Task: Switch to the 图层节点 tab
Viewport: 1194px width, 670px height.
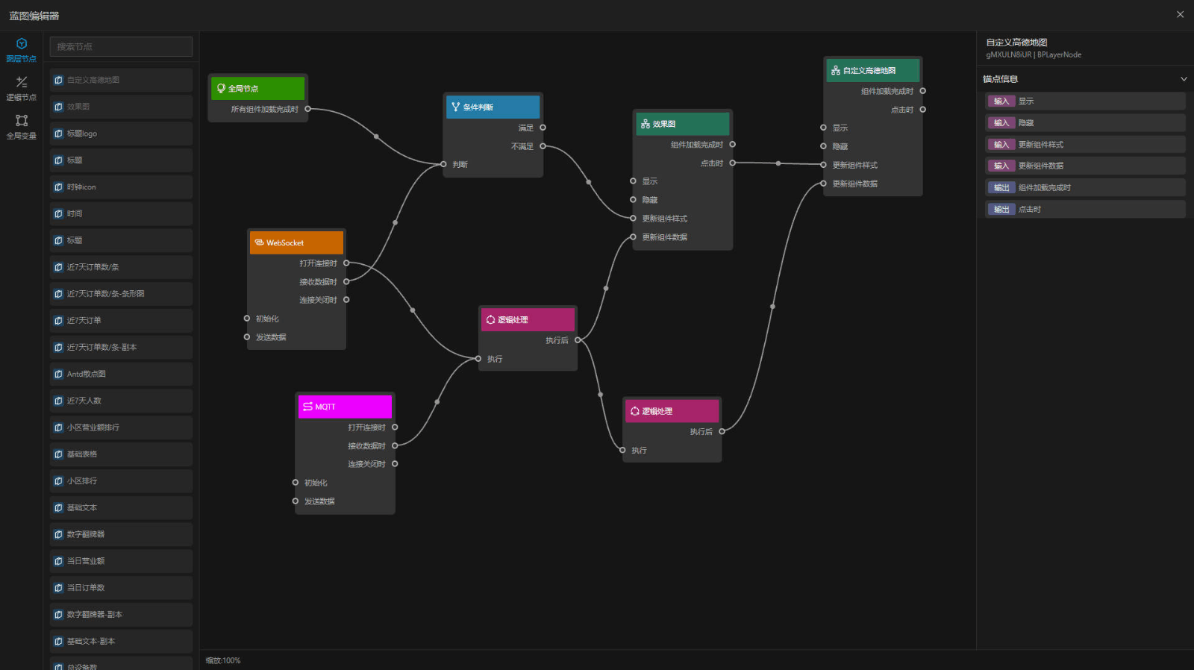Action: (21, 50)
